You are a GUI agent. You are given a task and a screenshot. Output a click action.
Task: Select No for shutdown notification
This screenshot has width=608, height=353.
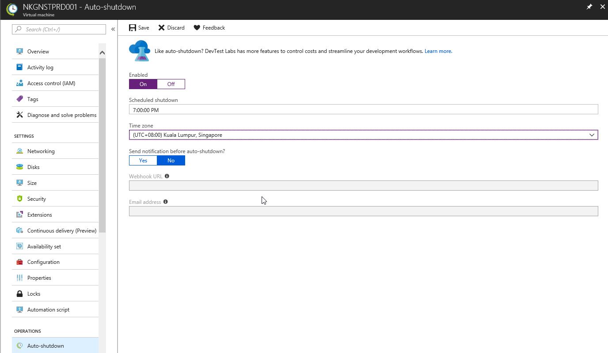(x=171, y=161)
